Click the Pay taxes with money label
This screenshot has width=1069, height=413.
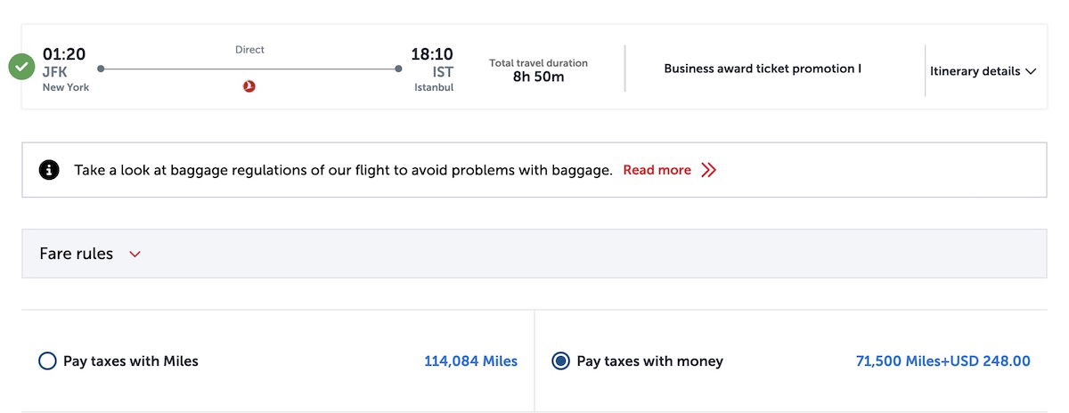[649, 361]
